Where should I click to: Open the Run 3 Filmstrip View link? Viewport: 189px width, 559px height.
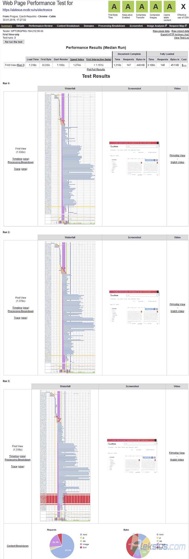click(x=177, y=453)
